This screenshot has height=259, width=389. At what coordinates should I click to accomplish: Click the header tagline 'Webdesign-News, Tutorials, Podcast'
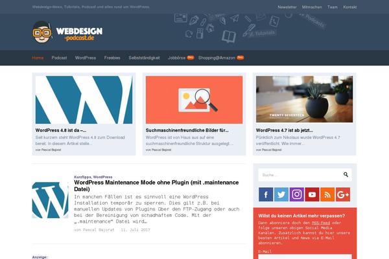(91, 7)
